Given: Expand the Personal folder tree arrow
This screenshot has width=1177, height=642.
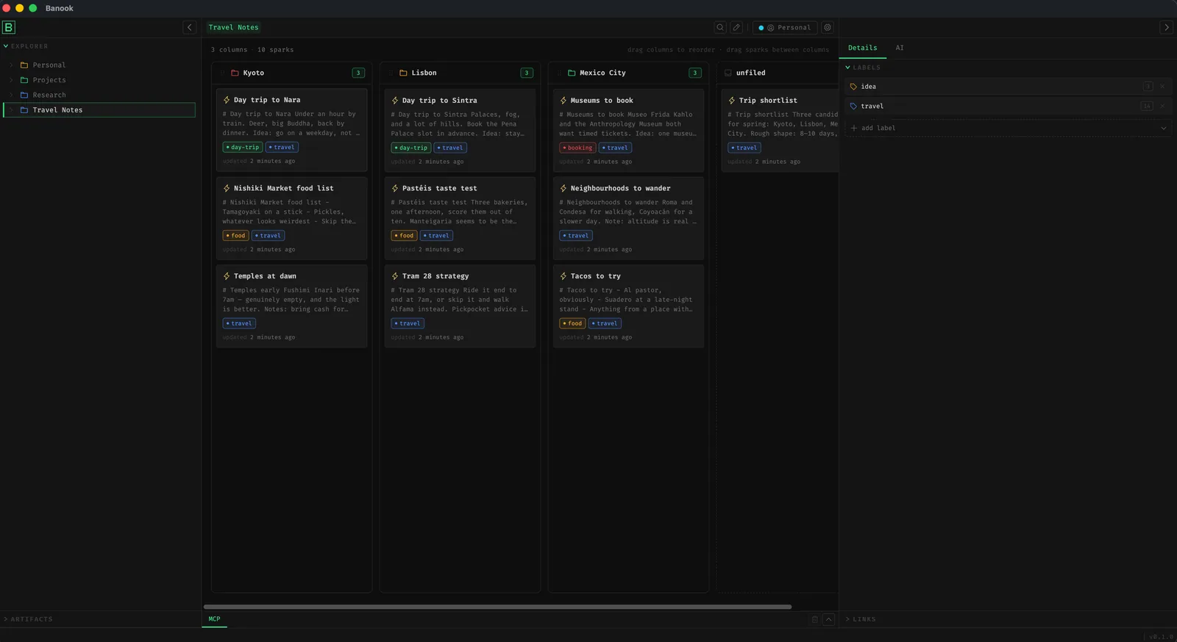Looking at the screenshot, I should point(11,65).
